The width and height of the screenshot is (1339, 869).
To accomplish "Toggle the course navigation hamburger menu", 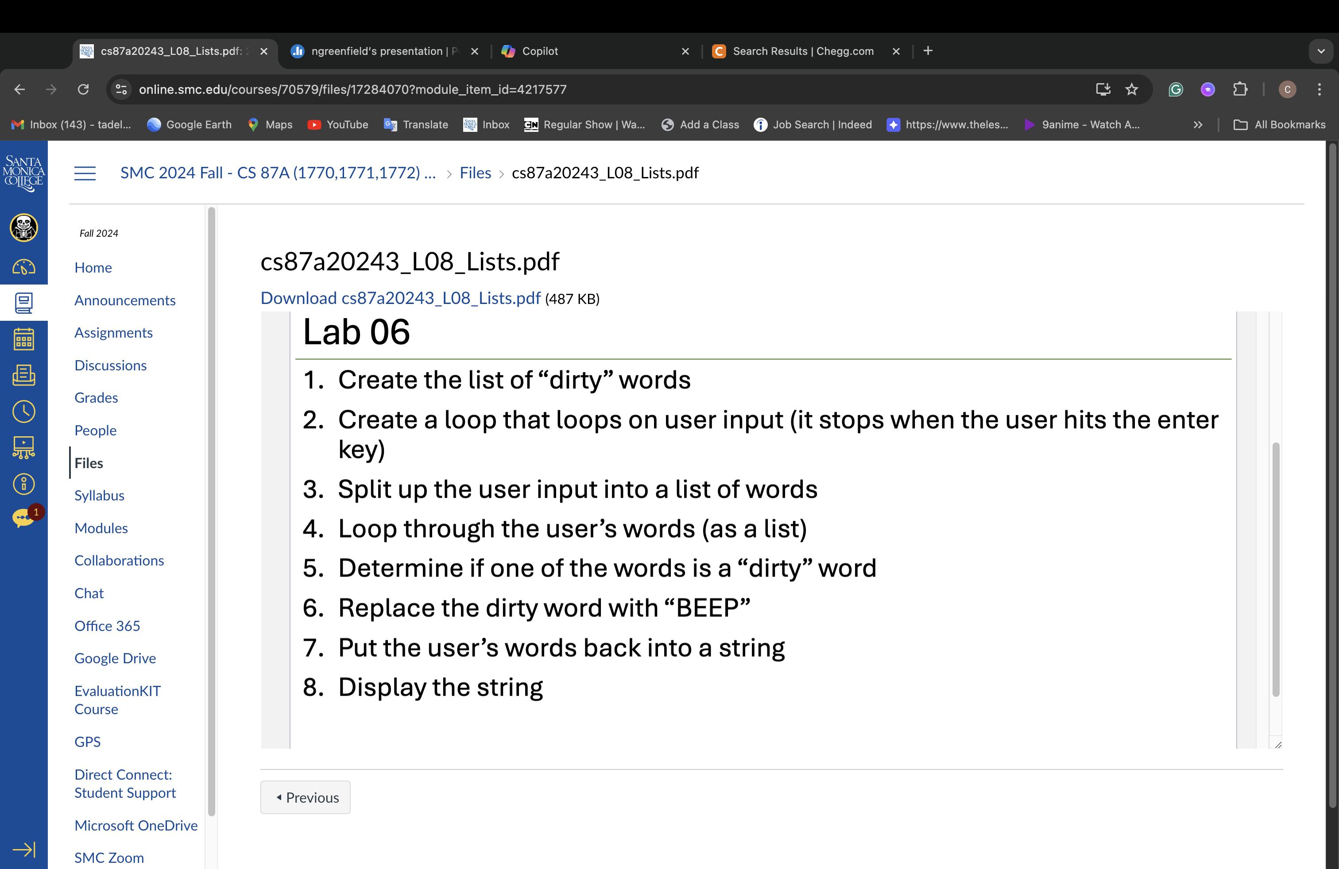I will [x=85, y=173].
